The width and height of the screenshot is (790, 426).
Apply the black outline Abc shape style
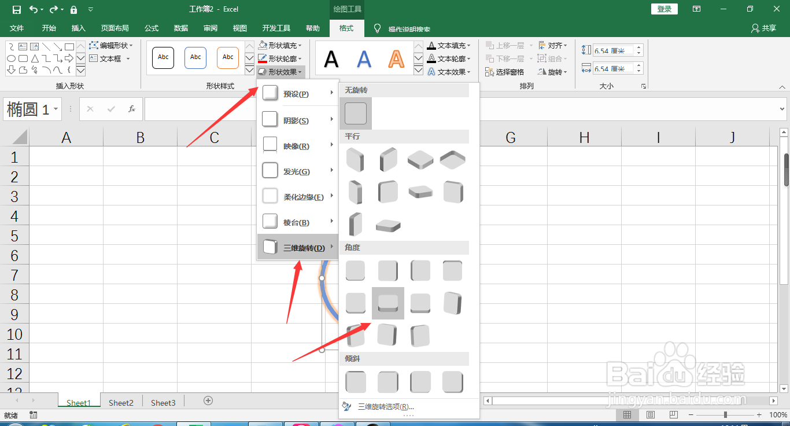[163, 57]
